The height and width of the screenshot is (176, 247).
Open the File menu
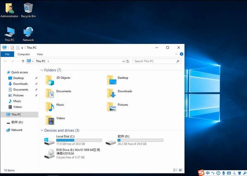point(7,54)
